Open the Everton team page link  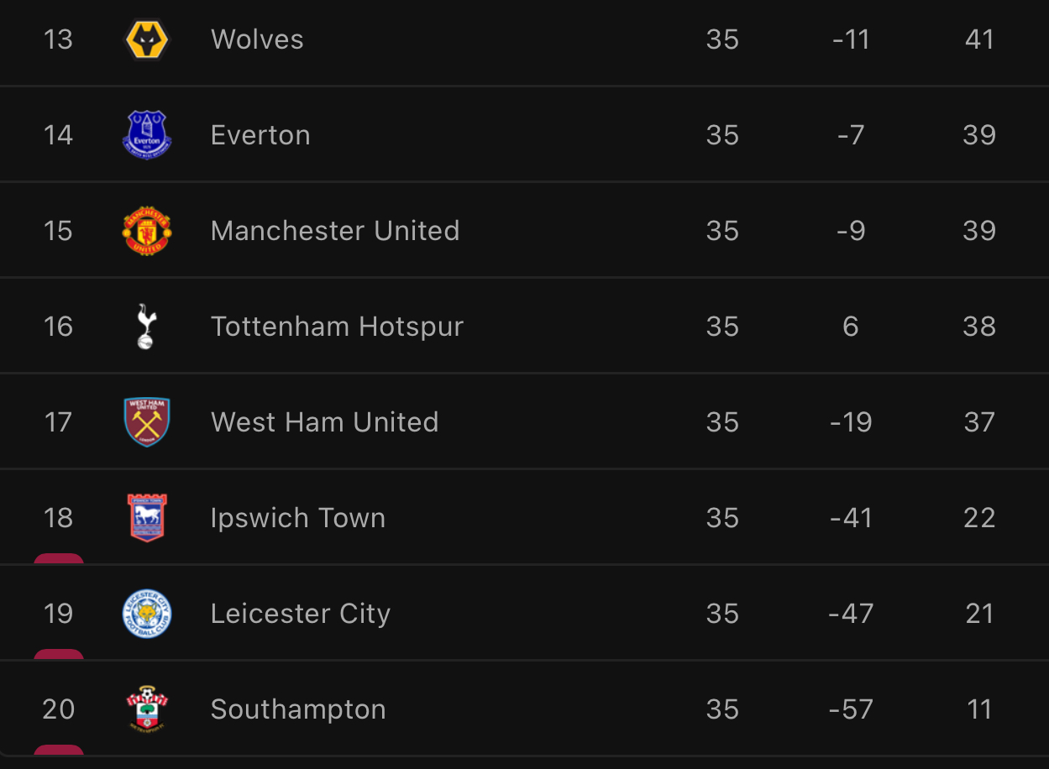click(x=260, y=135)
